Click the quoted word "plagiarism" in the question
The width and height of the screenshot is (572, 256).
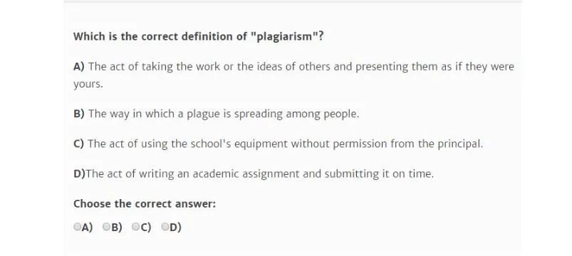click(284, 37)
